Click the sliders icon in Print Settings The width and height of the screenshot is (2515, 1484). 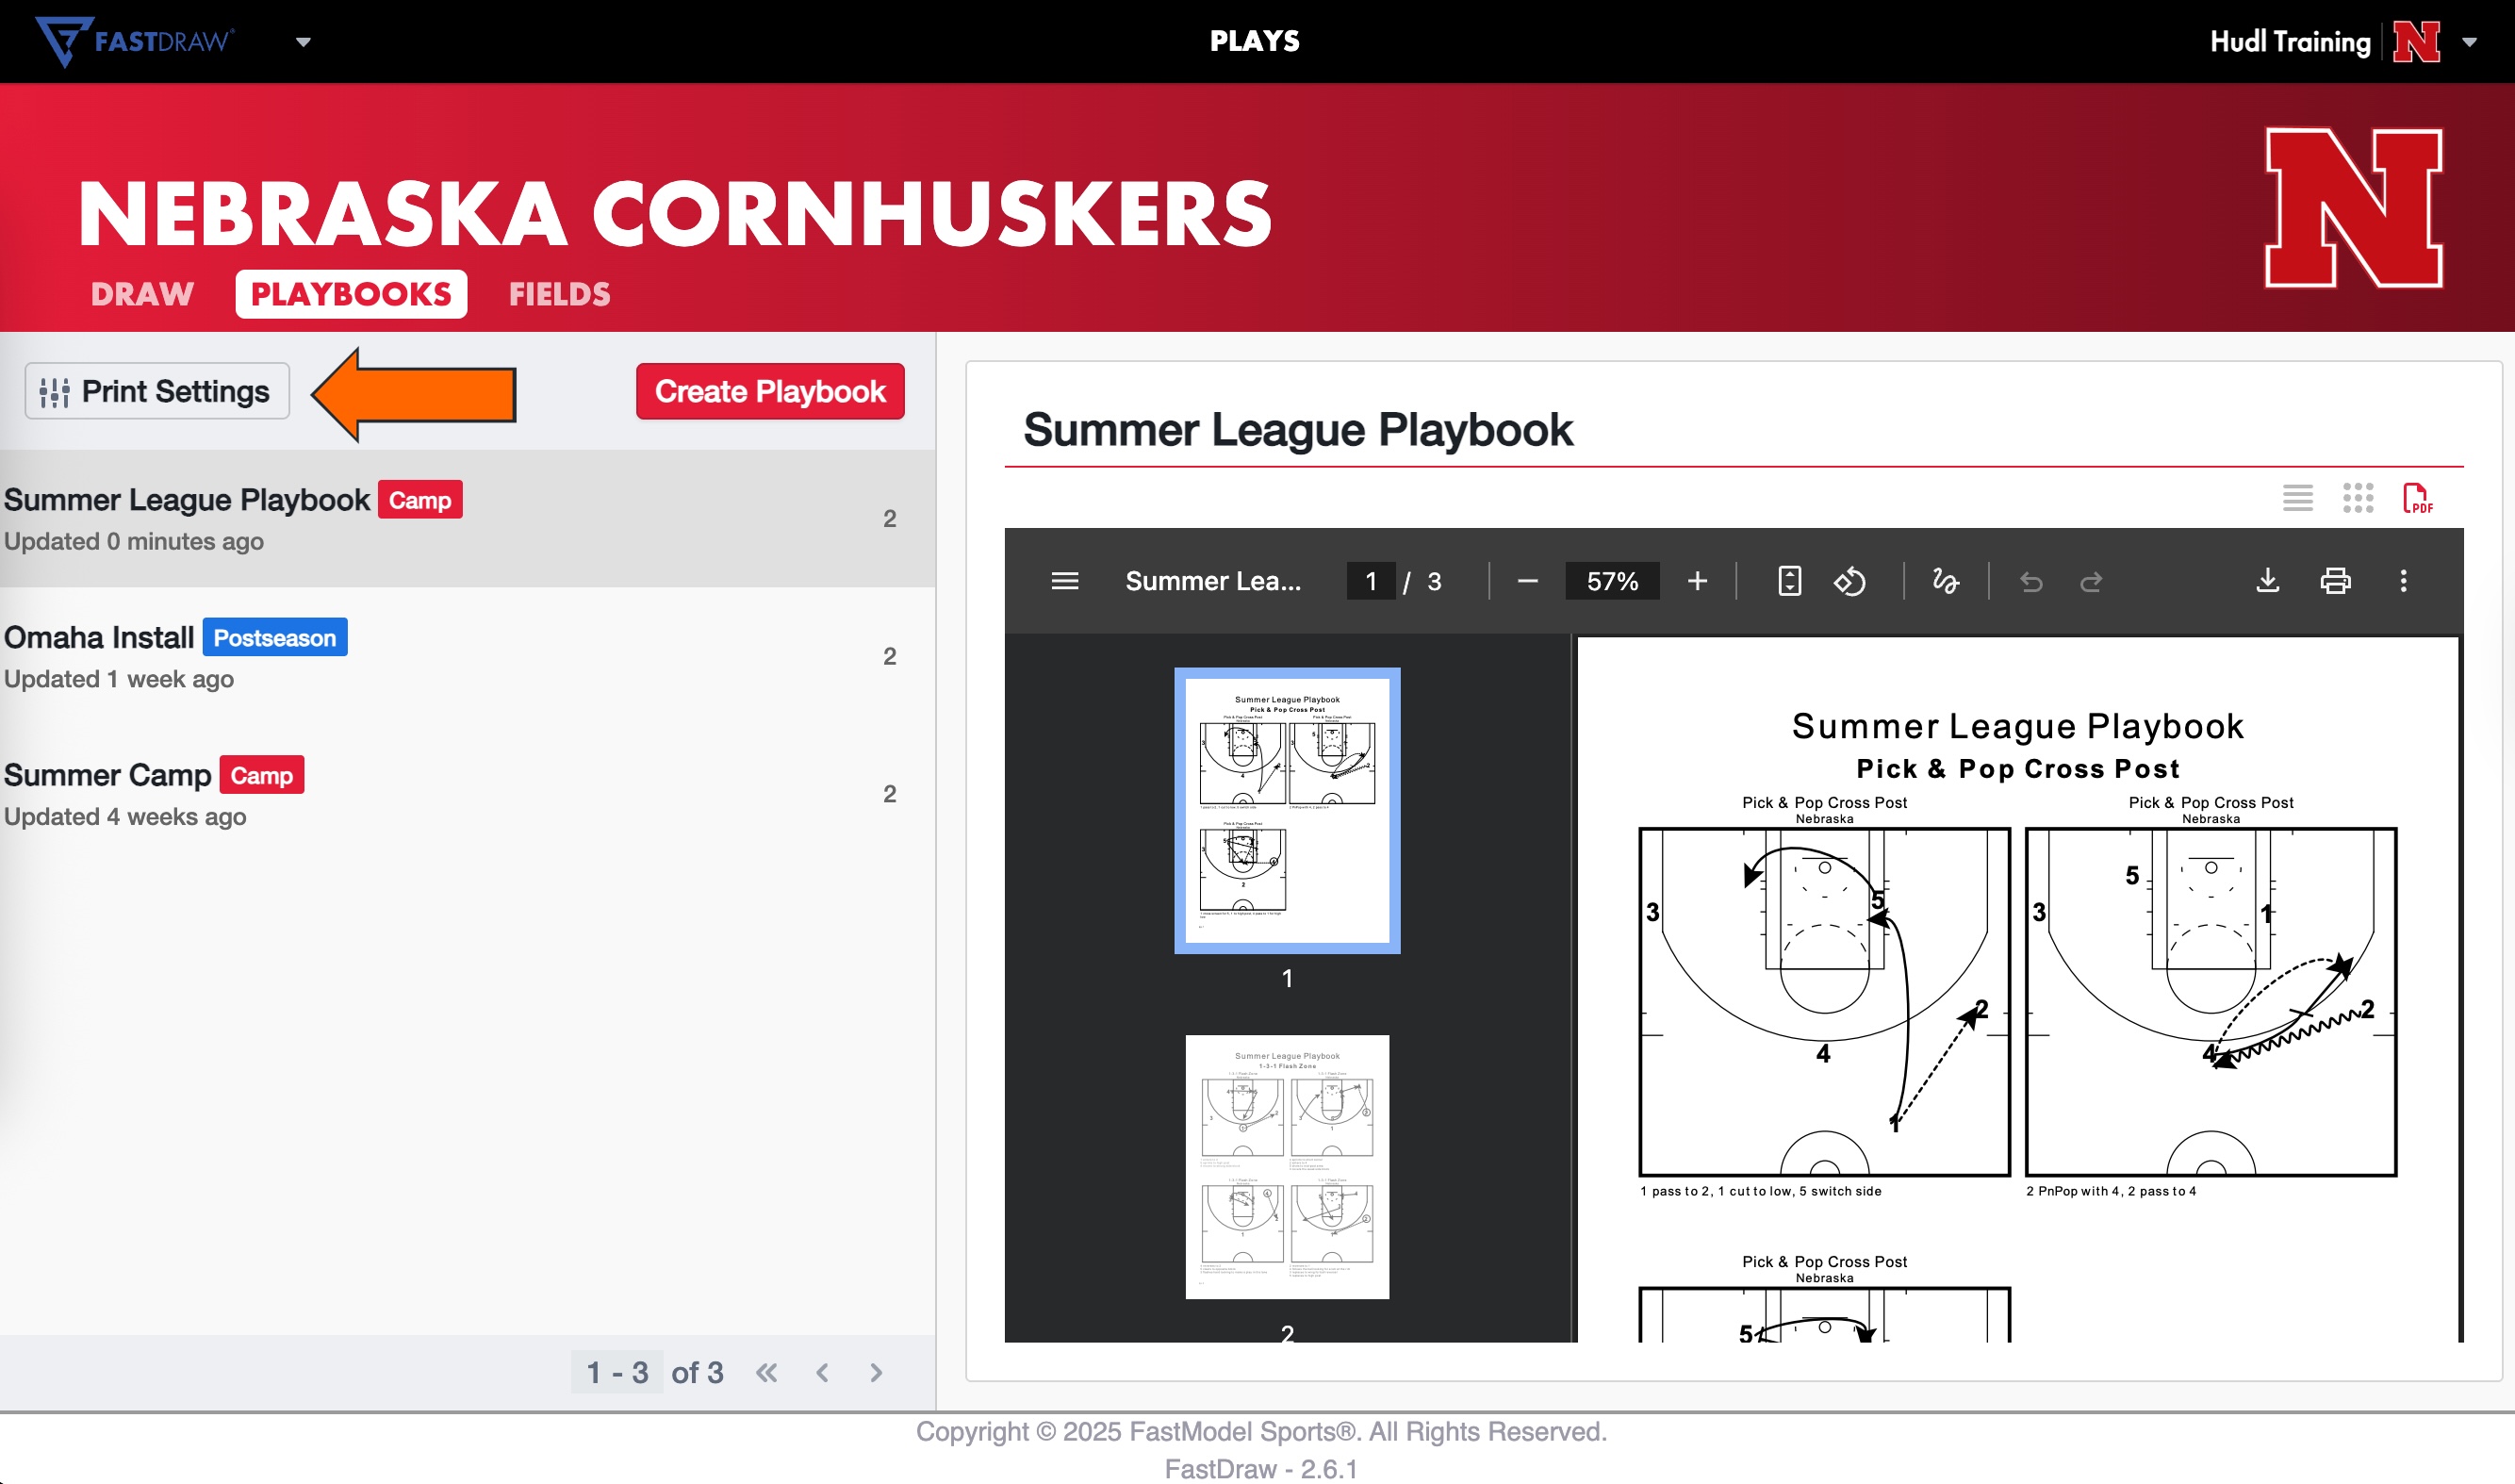(x=54, y=392)
